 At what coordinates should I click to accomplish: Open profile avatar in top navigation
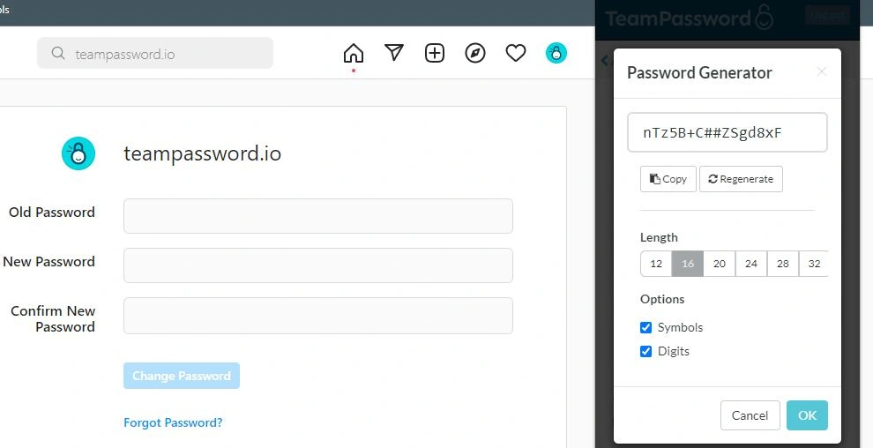click(556, 54)
